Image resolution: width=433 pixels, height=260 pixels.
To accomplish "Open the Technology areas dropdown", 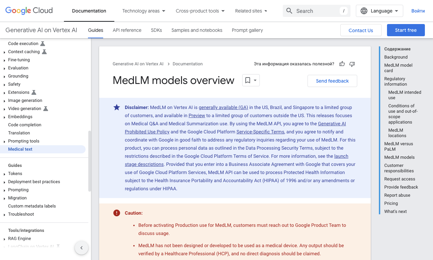I will pyautogui.click(x=144, y=11).
